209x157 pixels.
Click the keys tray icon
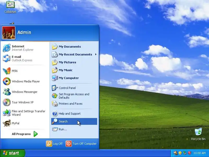[x=175, y=153]
